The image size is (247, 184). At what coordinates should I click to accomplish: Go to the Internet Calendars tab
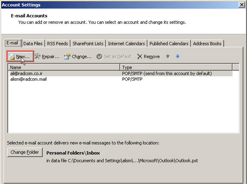coord(126,43)
